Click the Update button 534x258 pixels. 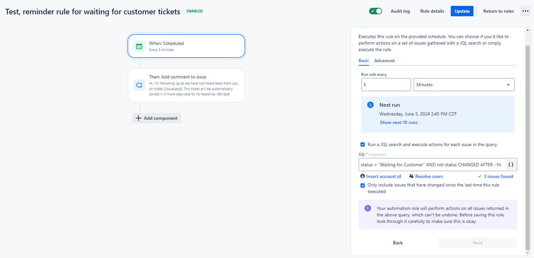(x=462, y=11)
